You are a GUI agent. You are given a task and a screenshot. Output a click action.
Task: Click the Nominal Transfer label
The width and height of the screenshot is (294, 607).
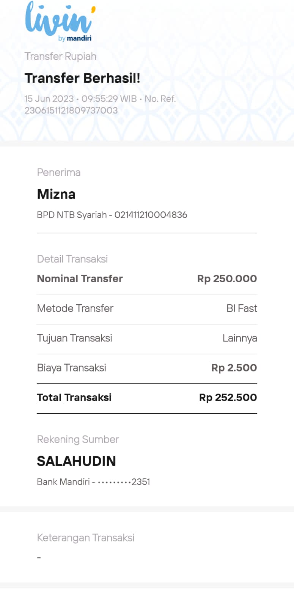point(80,279)
